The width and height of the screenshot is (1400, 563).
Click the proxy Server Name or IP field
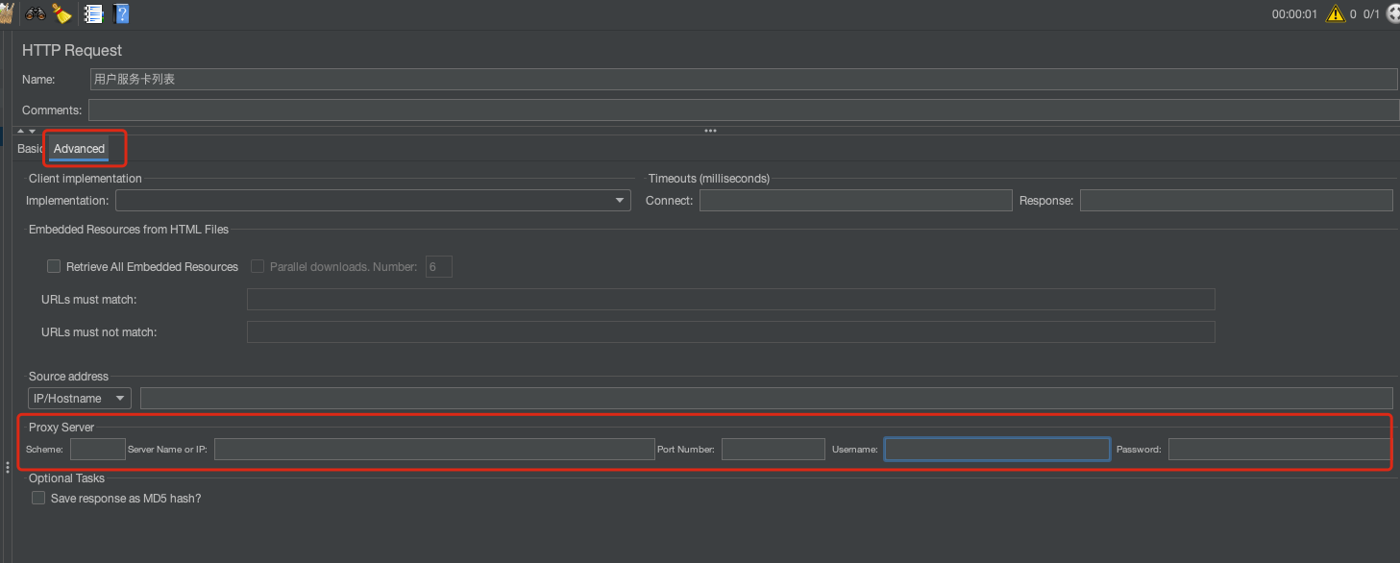[434, 449]
